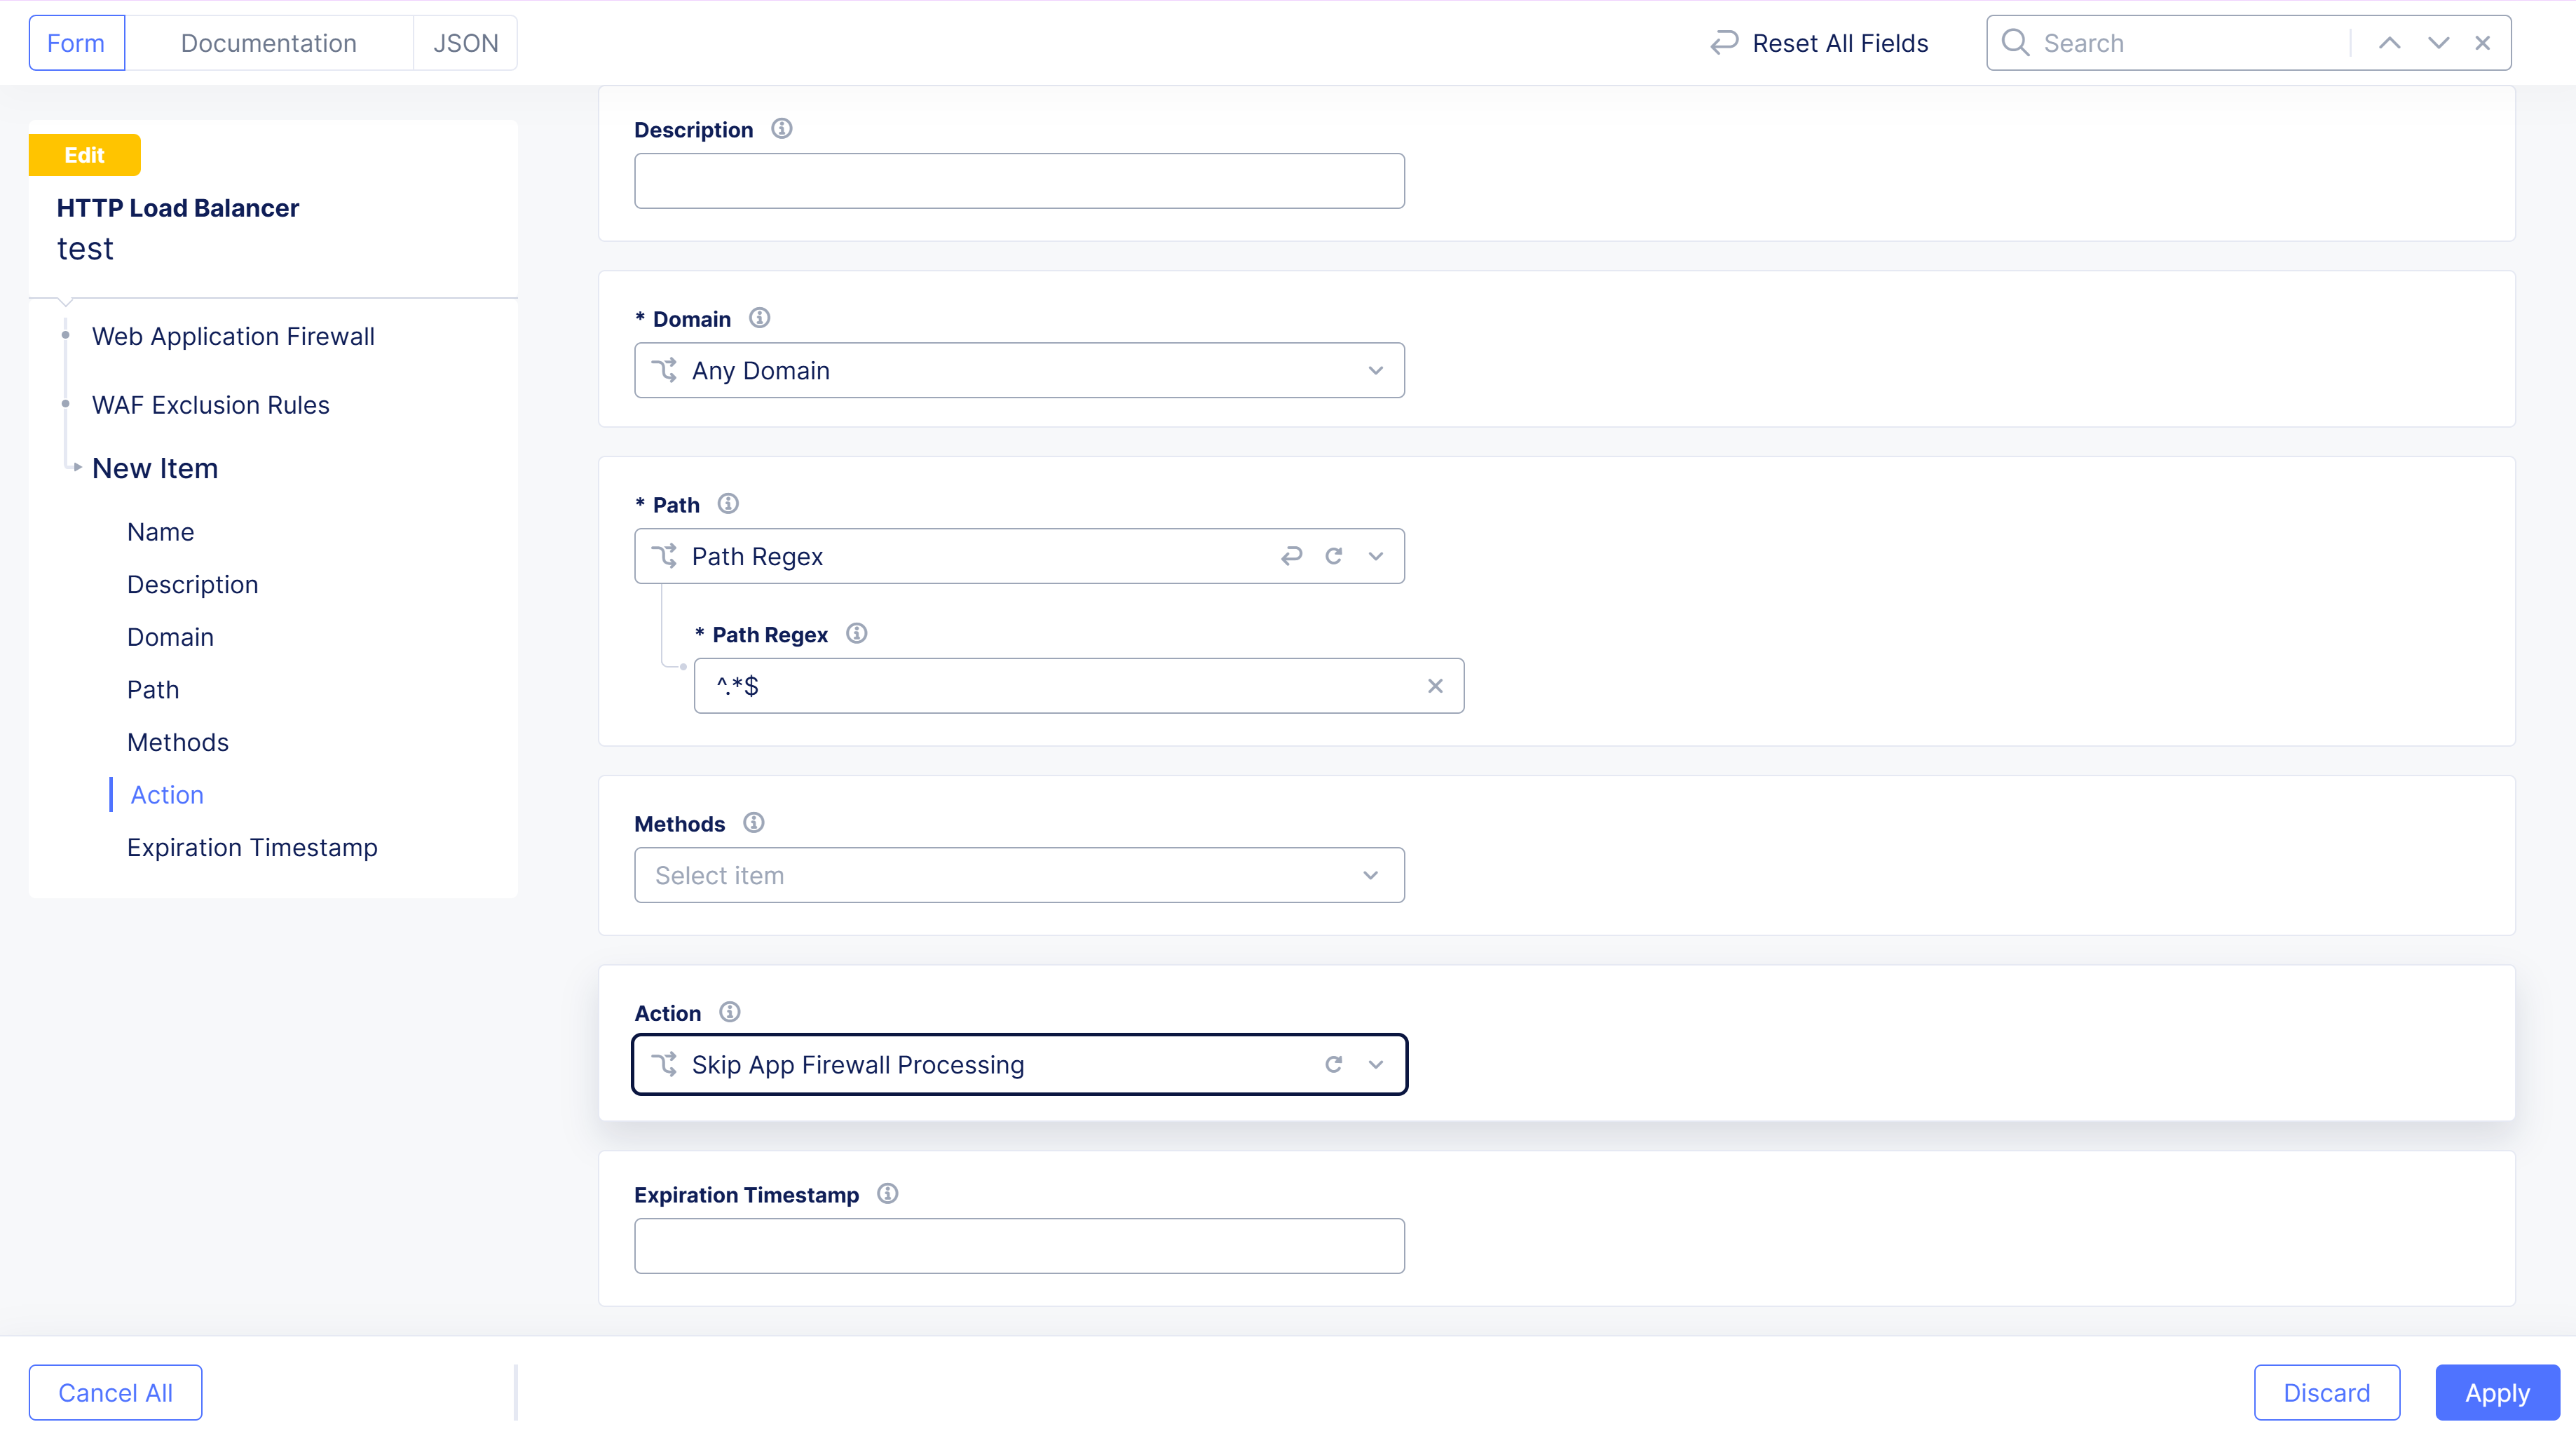This screenshot has height=1429, width=2576.
Task: Click the Domain info icon
Action: click(759, 318)
